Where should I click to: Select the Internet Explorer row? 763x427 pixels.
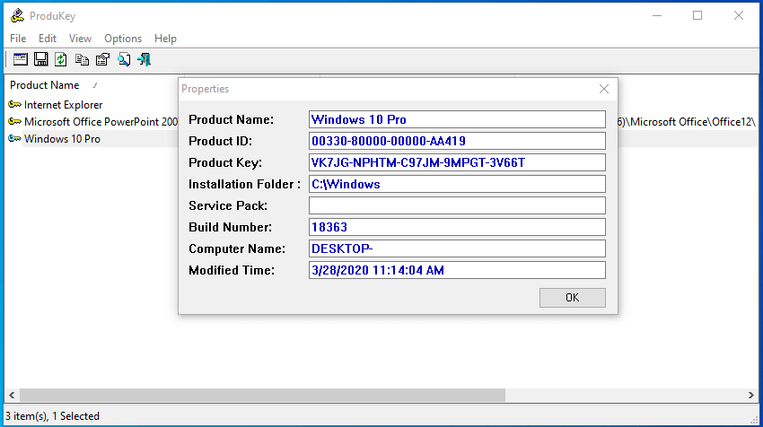(x=63, y=105)
